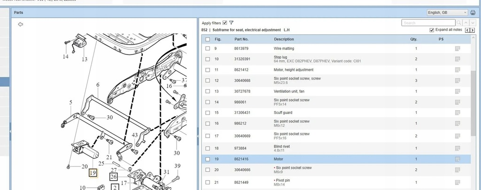The image size is (481, 190).
Task: Tick the checkbox for Scuff guard row
Action: pos(208,113)
